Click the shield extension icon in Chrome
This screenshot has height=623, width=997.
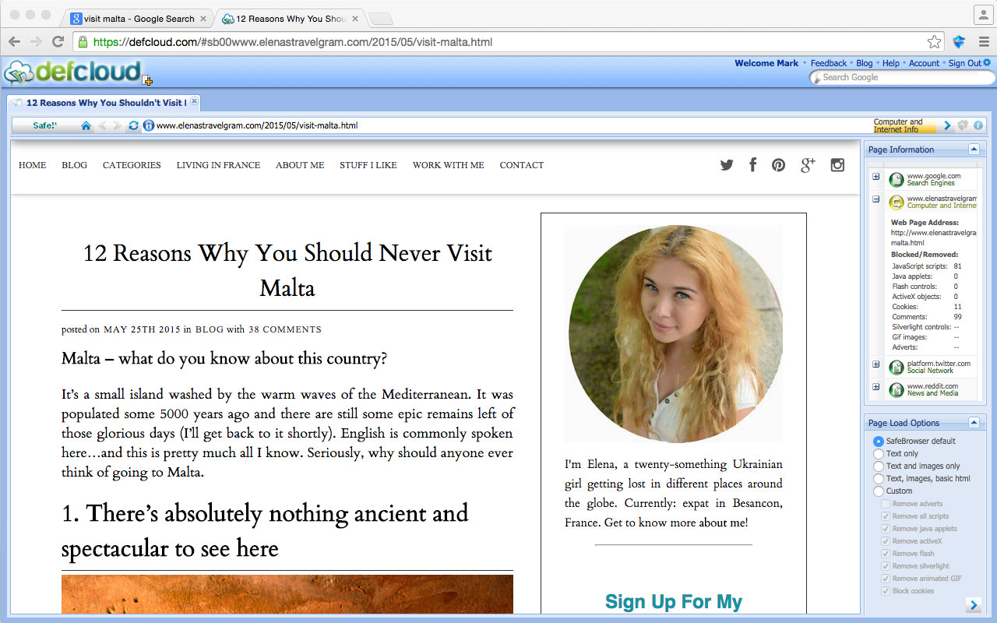pyautogui.click(x=959, y=42)
